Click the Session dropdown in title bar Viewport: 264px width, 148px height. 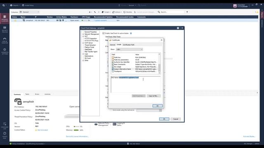coord(132,5)
